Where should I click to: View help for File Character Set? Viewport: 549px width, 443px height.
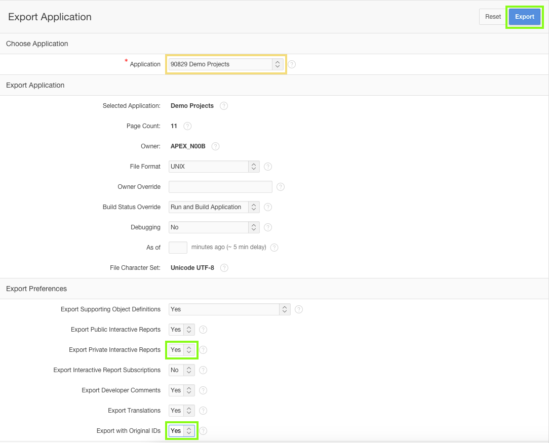(x=224, y=268)
